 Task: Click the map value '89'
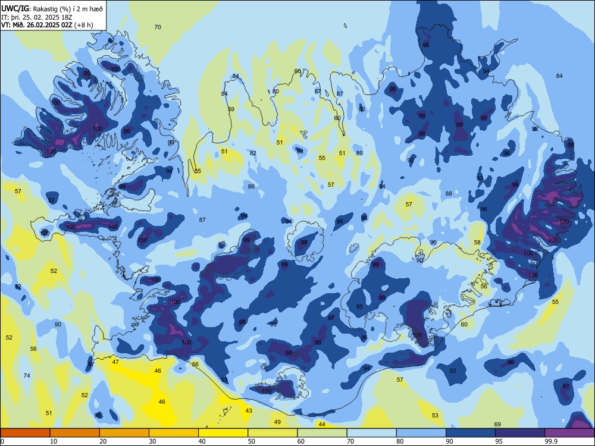point(359,153)
